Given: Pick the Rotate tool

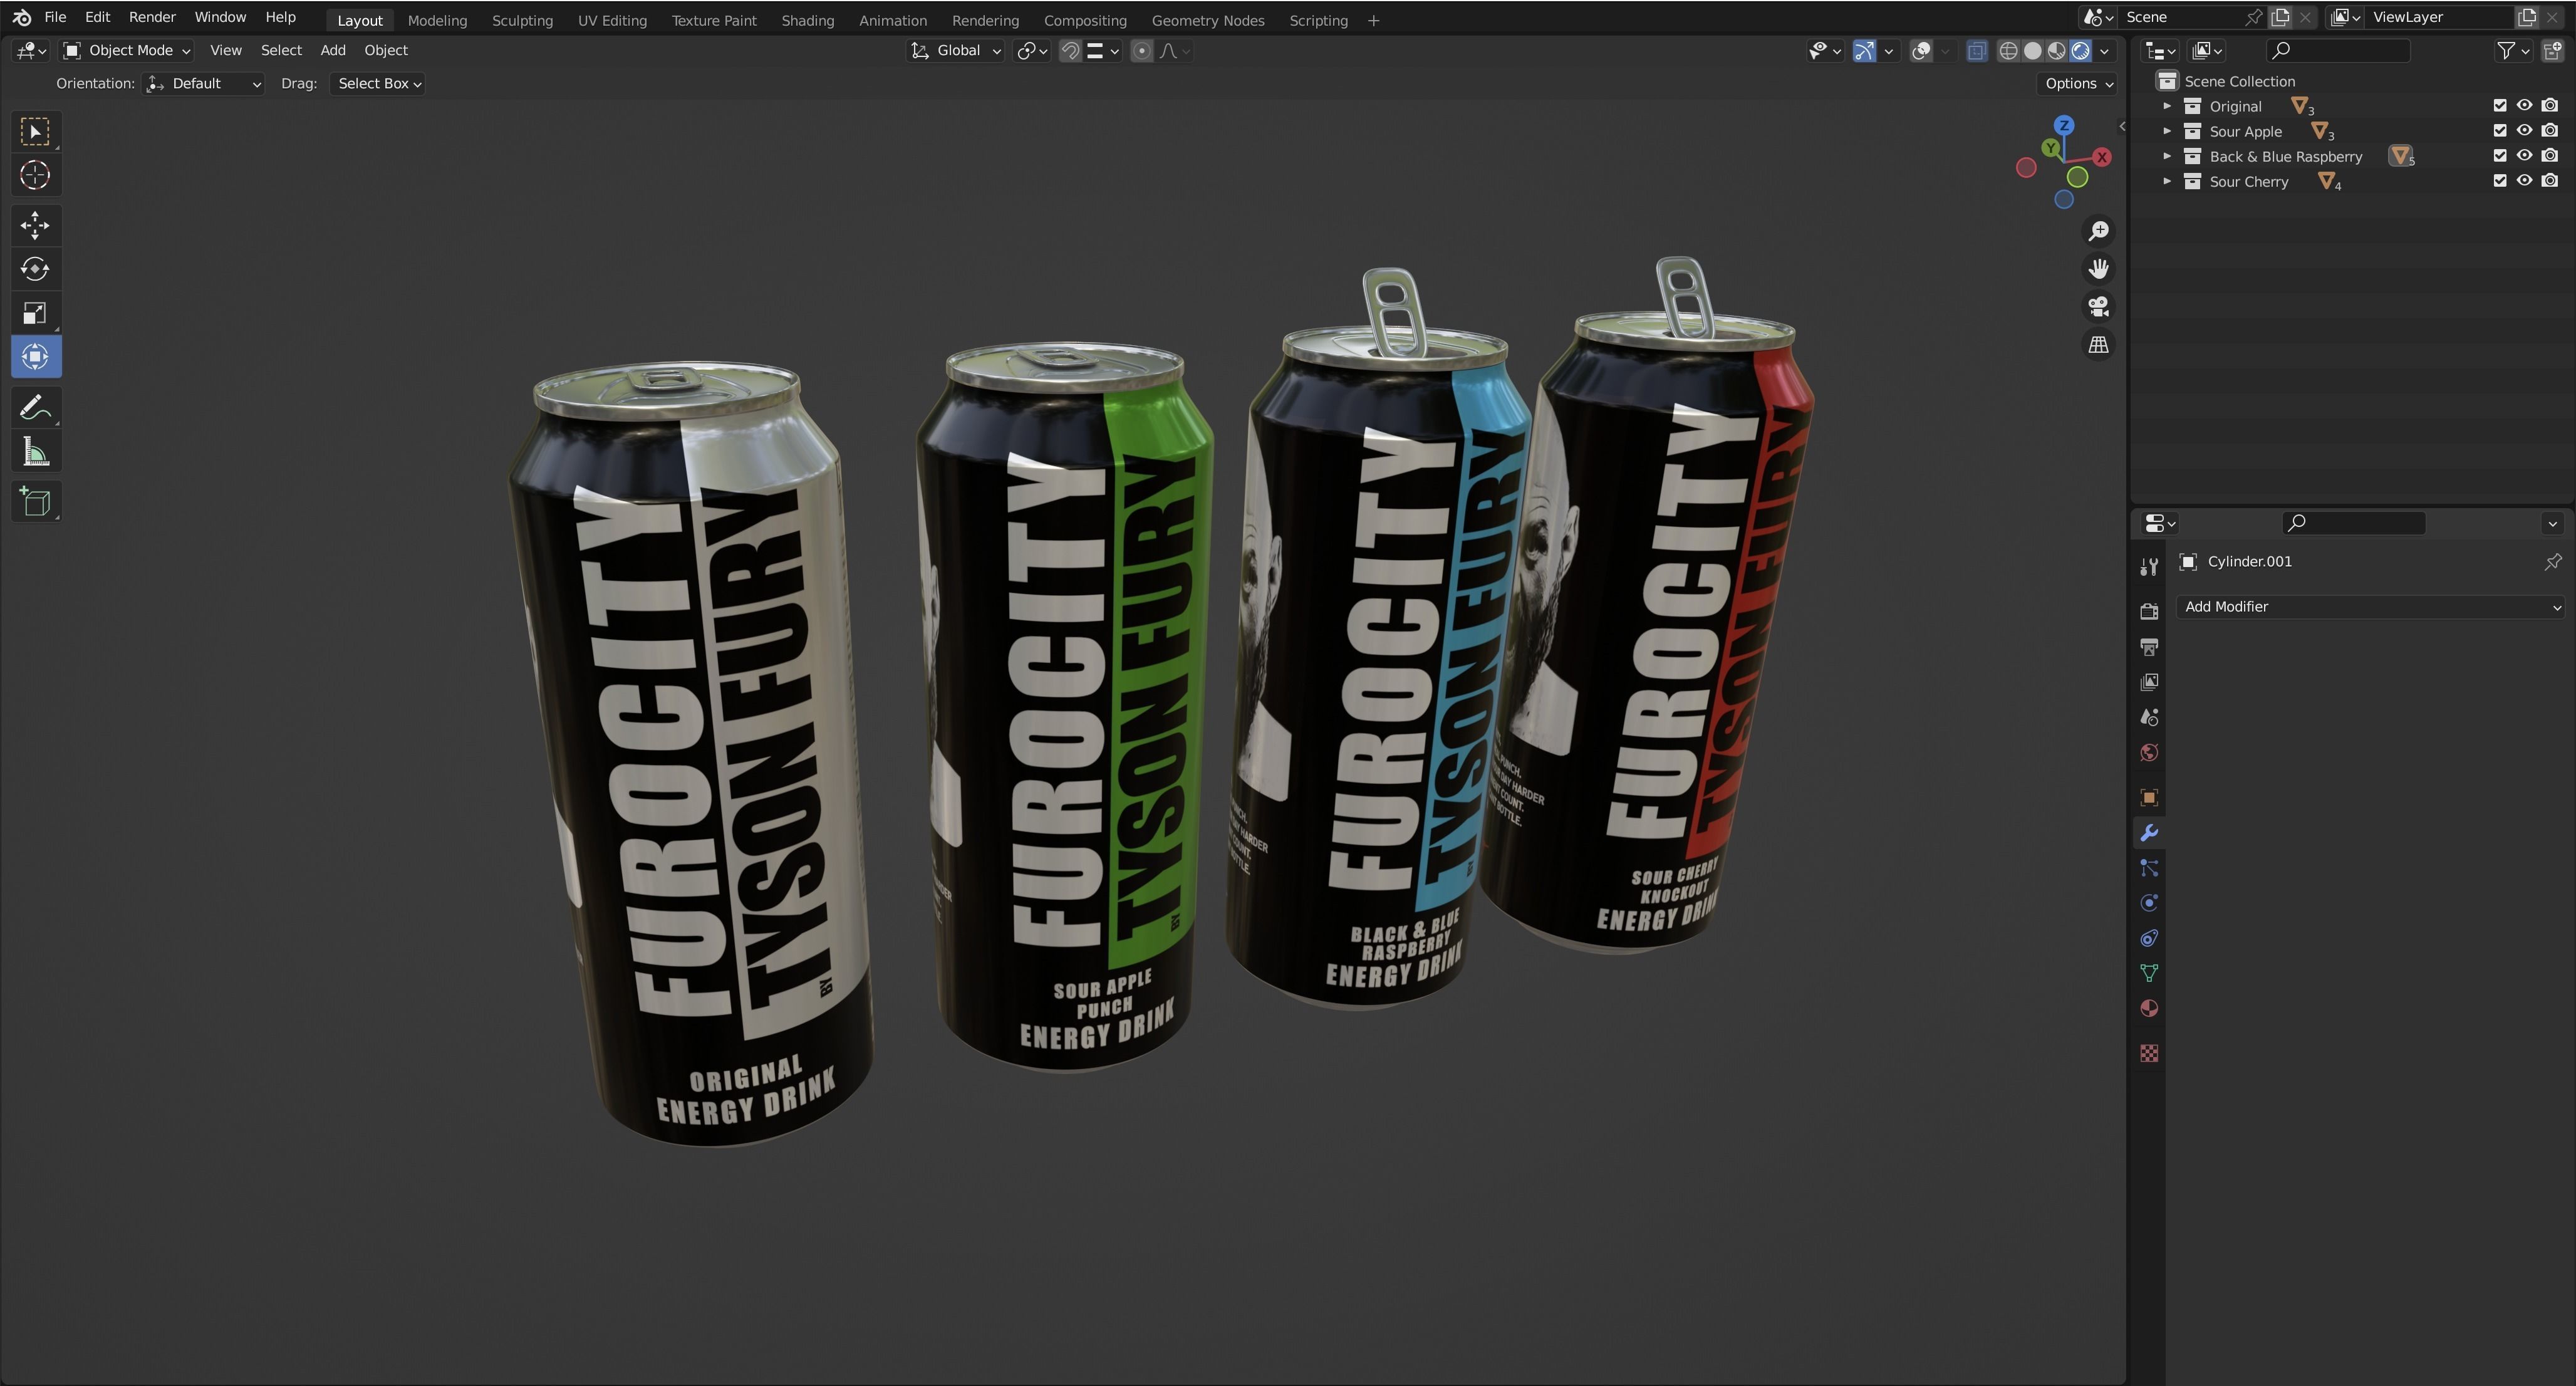Looking at the screenshot, I should [35, 269].
